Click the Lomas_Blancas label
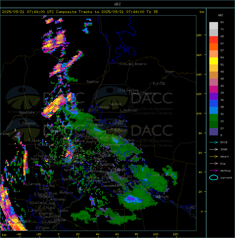Screen dimensions: 235x238 [x=162, y=175]
